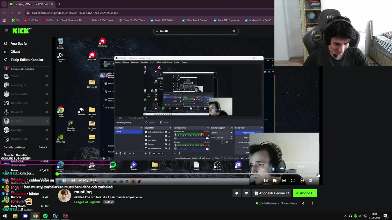Open the tab search dropdown arrow
The image size is (392, 220).
(4, 4)
